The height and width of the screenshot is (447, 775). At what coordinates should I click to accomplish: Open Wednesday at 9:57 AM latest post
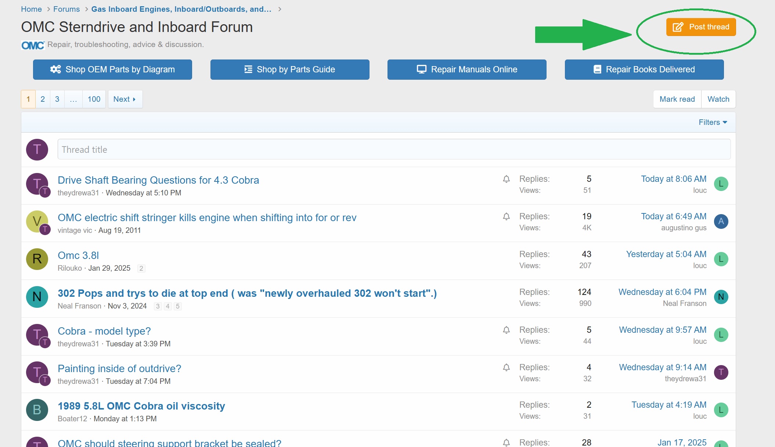(663, 330)
